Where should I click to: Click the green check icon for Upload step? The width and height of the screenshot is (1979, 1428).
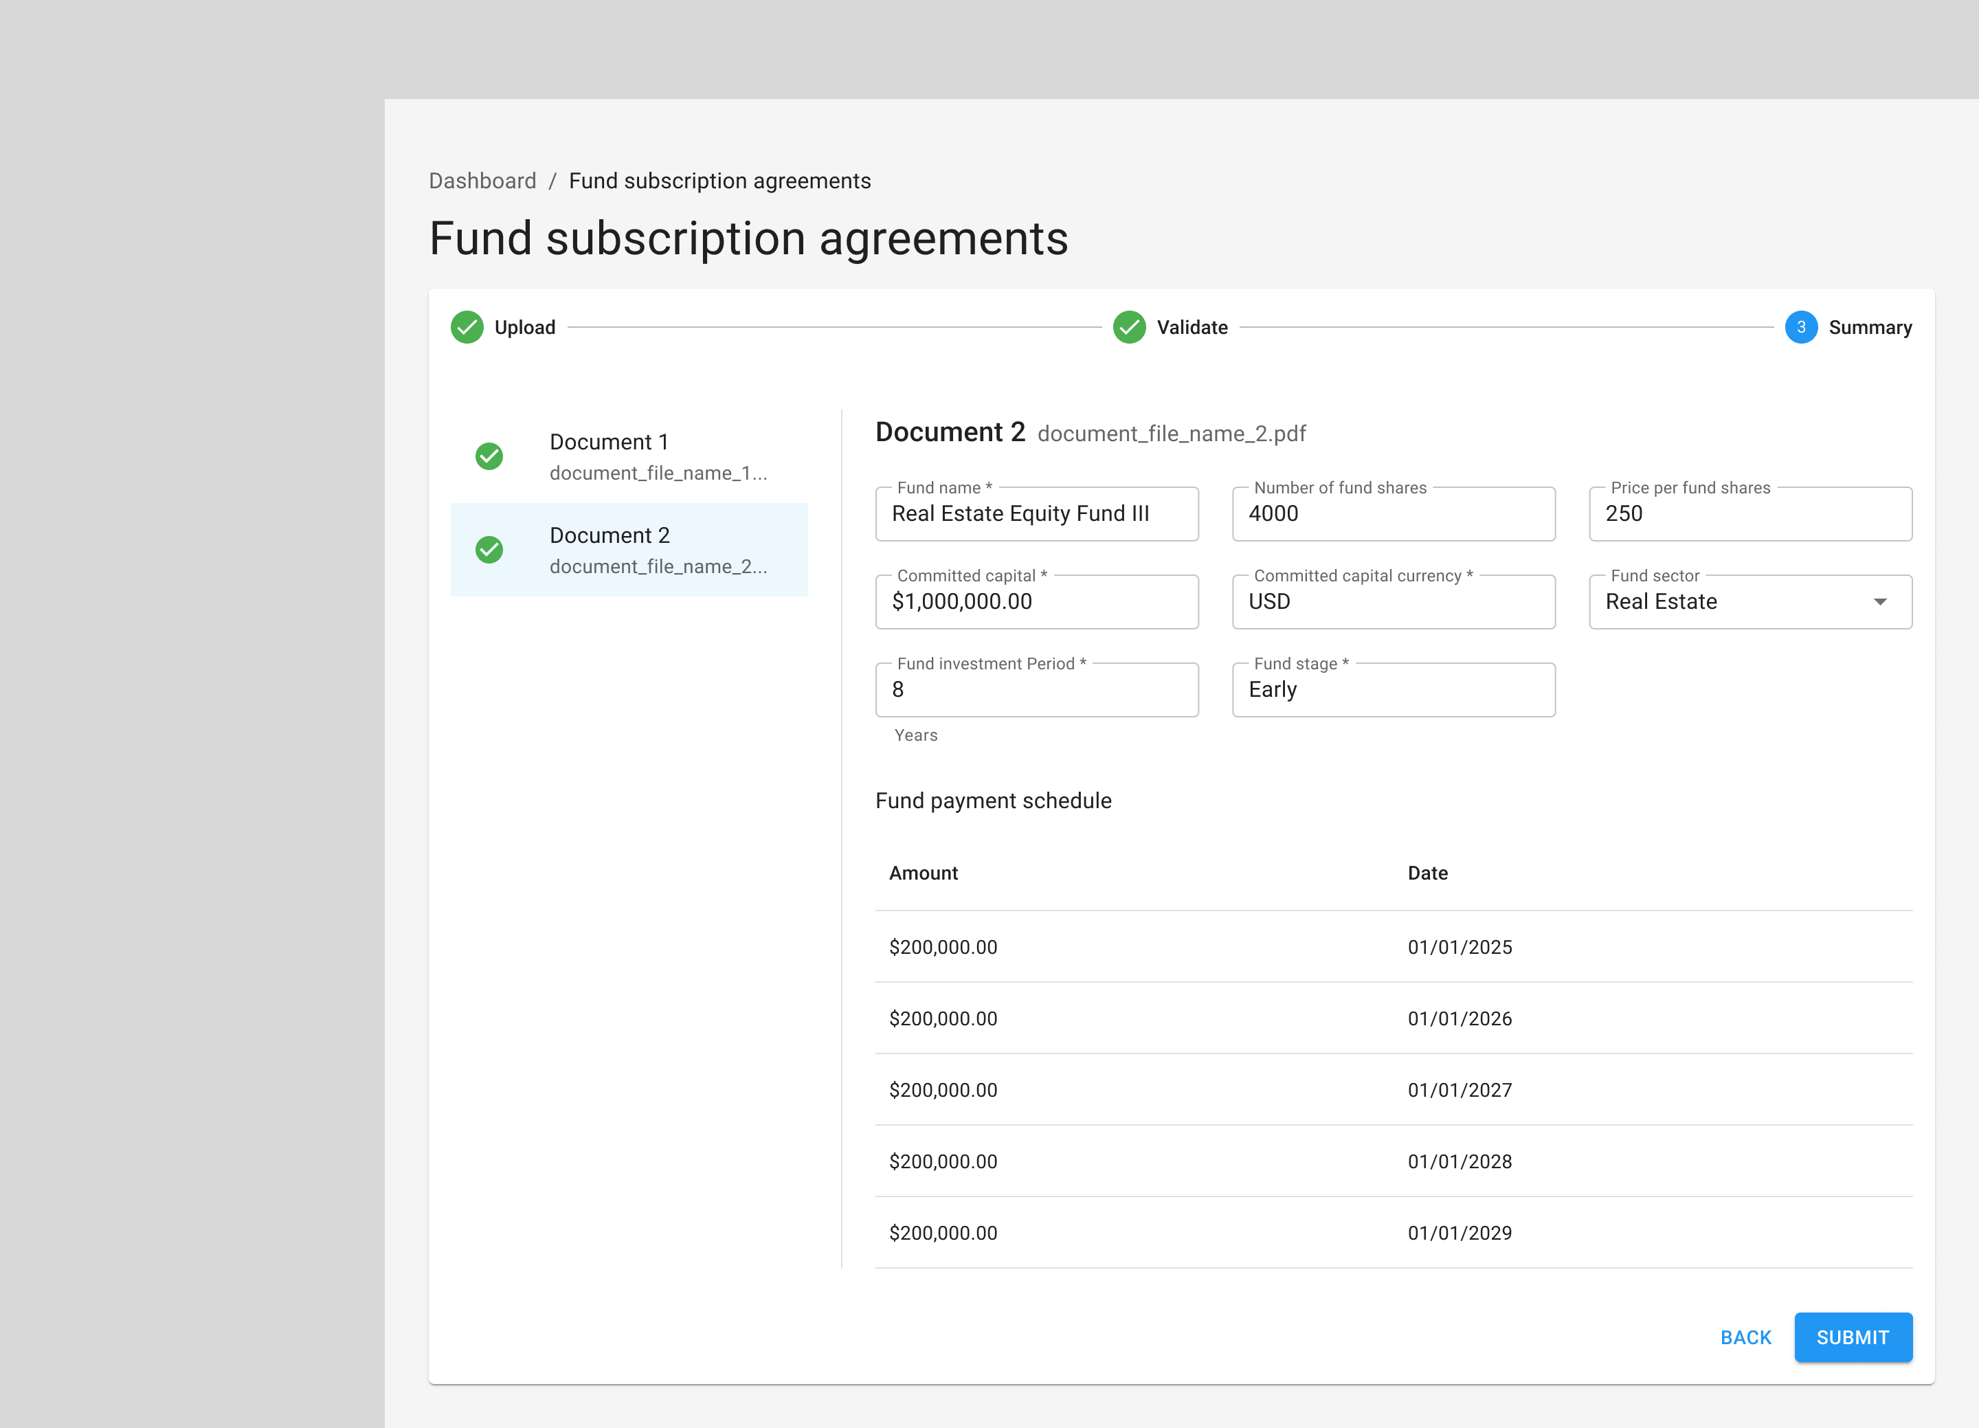point(467,327)
